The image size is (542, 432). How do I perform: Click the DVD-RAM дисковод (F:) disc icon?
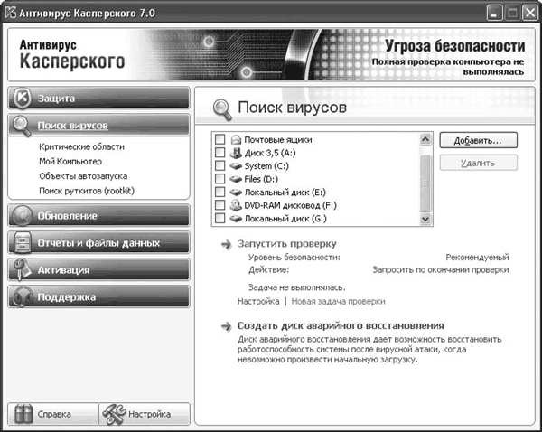click(x=236, y=205)
